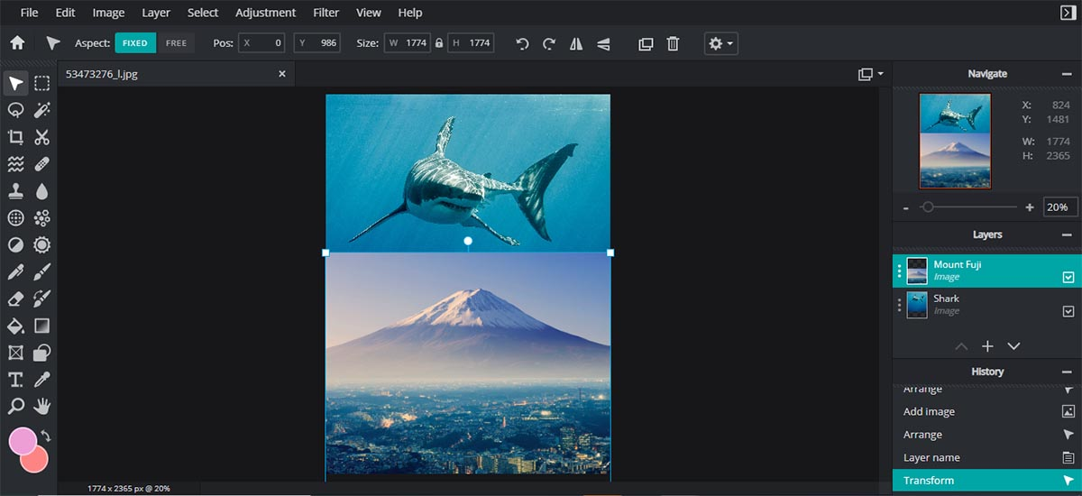Hide the Mount Fuji layer
This screenshot has height=496, width=1082.
[x=1068, y=278]
